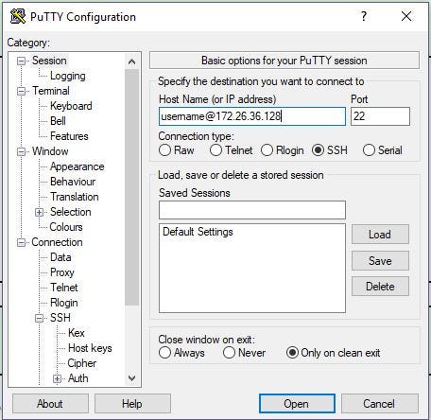
Task: Click the category tree scroll up arrow
Action: pyautogui.click(x=132, y=61)
